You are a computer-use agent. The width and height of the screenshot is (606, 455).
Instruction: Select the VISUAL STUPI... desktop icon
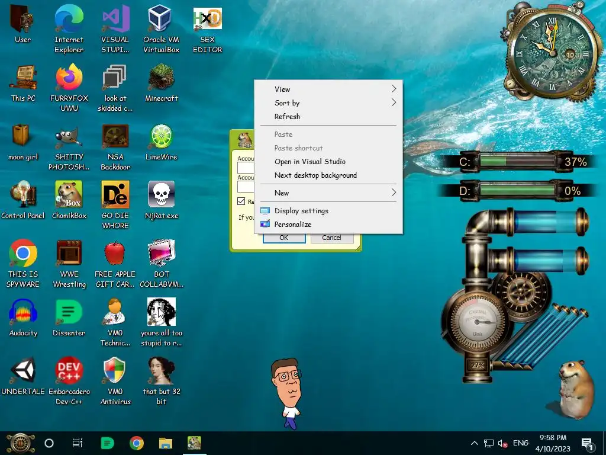click(x=115, y=29)
